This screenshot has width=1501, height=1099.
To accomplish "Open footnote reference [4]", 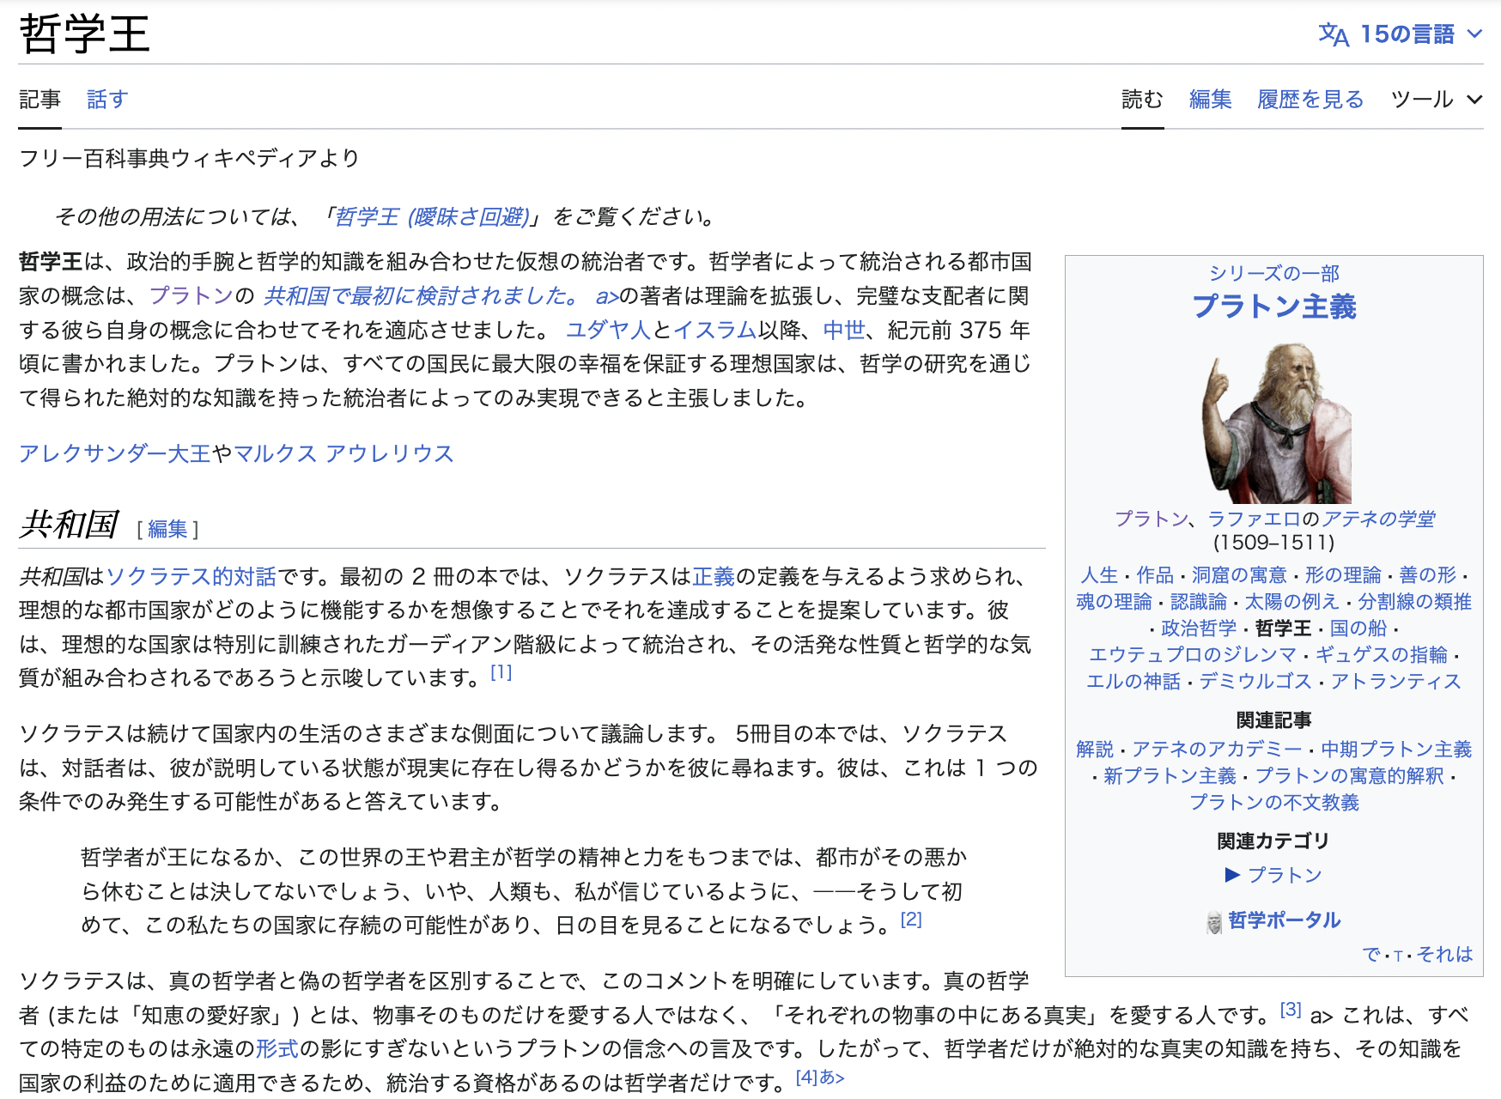I will [x=806, y=1077].
